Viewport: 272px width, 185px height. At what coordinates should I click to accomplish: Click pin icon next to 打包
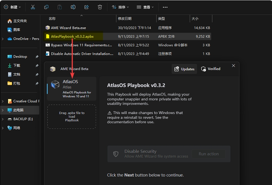(37, 84)
